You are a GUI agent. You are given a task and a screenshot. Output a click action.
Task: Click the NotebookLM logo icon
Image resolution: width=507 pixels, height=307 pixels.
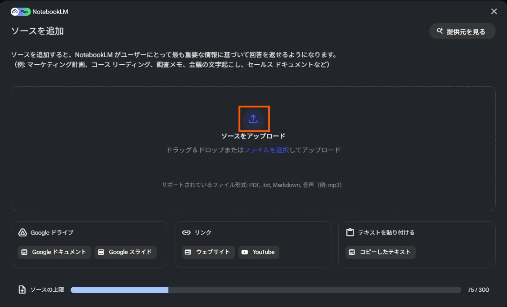[x=15, y=12]
